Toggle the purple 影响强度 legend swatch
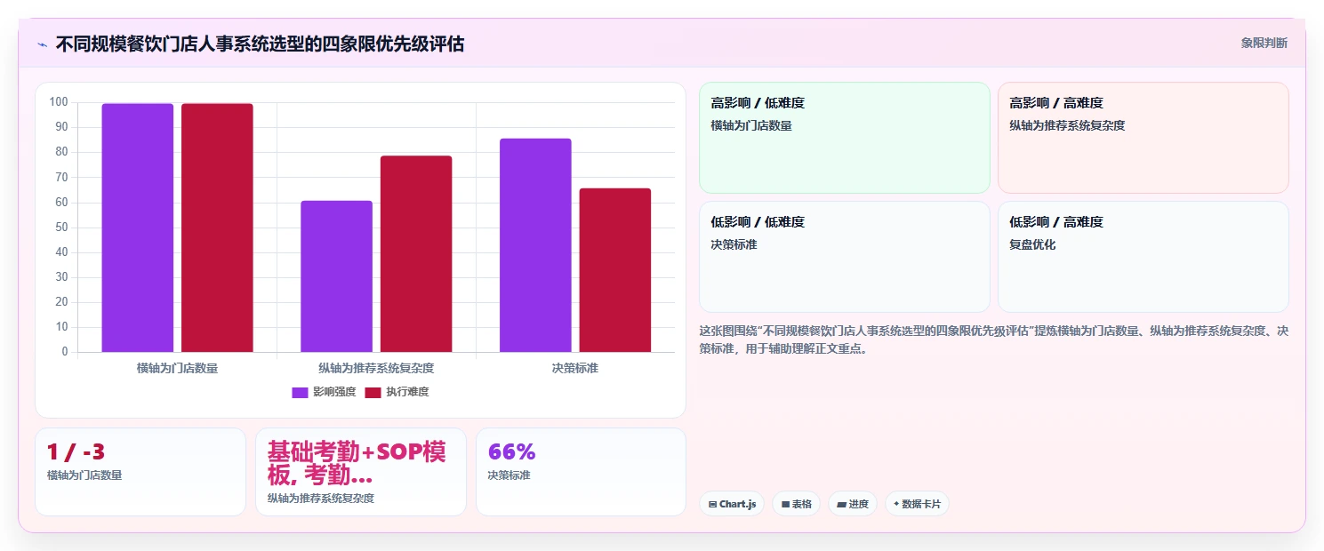 [x=300, y=392]
